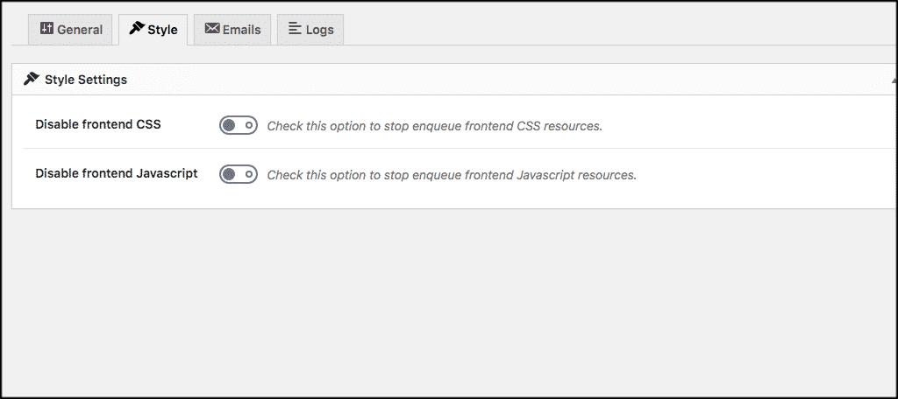Click the pin icon beside Style Settings
The width and height of the screenshot is (898, 399).
click(x=32, y=80)
